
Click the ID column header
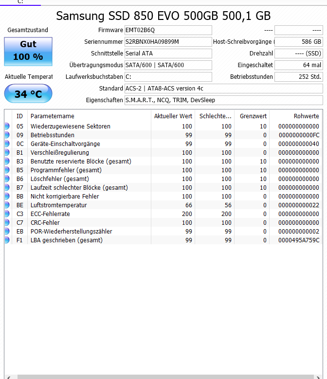point(19,116)
